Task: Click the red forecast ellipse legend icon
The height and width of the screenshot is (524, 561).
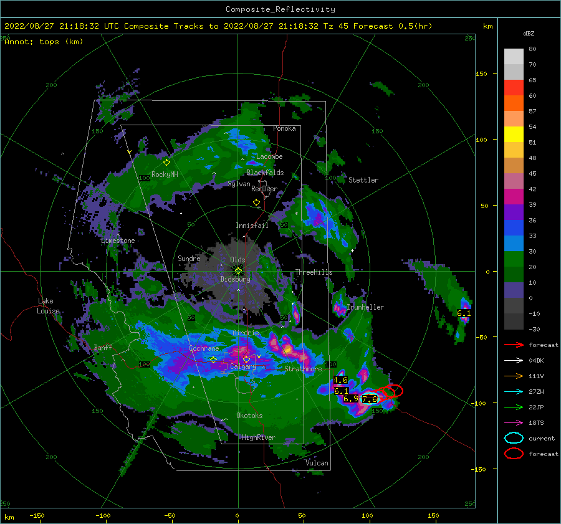Action: [x=514, y=454]
